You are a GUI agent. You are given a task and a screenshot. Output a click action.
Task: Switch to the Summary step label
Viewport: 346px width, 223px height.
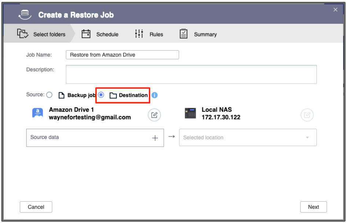(205, 34)
